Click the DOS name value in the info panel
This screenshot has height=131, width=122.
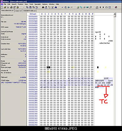(x=21, y=27)
